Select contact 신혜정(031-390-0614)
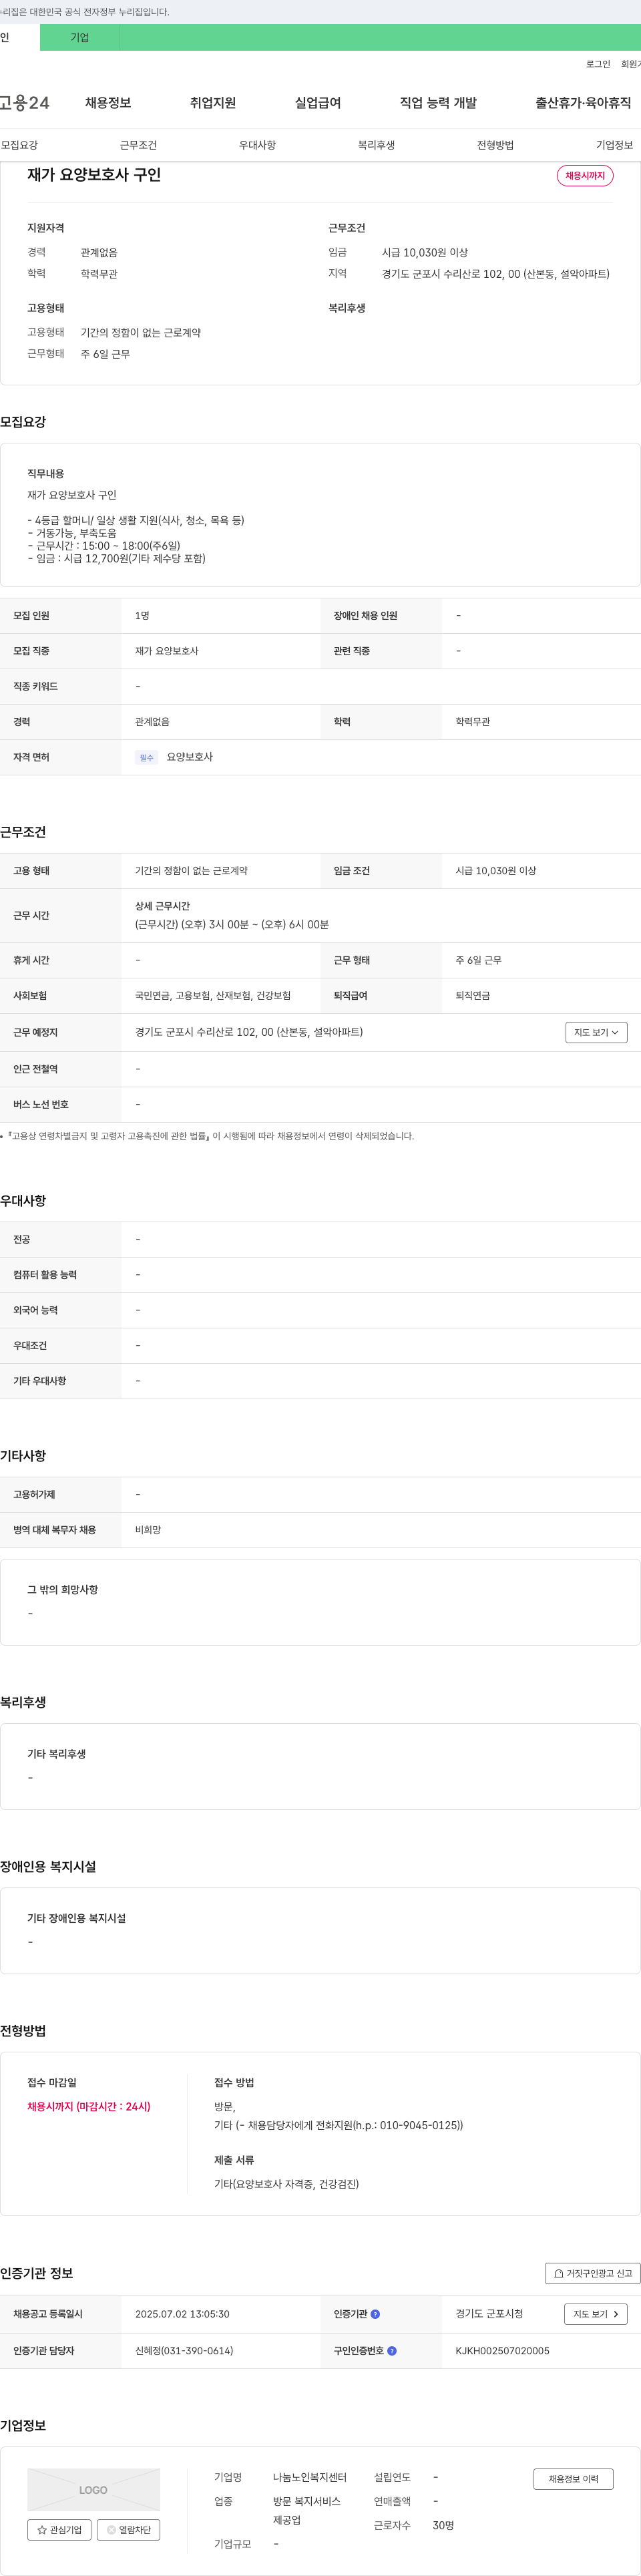The width and height of the screenshot is (641, 2576). coord(184,2351)
